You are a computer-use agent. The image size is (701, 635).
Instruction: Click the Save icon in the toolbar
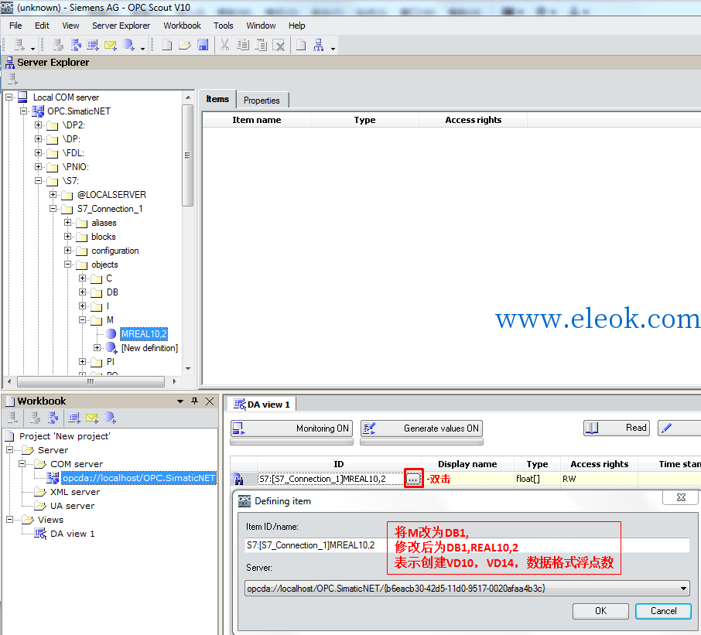point(203,45)
